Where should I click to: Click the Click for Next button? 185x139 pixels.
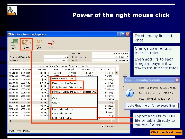coord(166,132)
